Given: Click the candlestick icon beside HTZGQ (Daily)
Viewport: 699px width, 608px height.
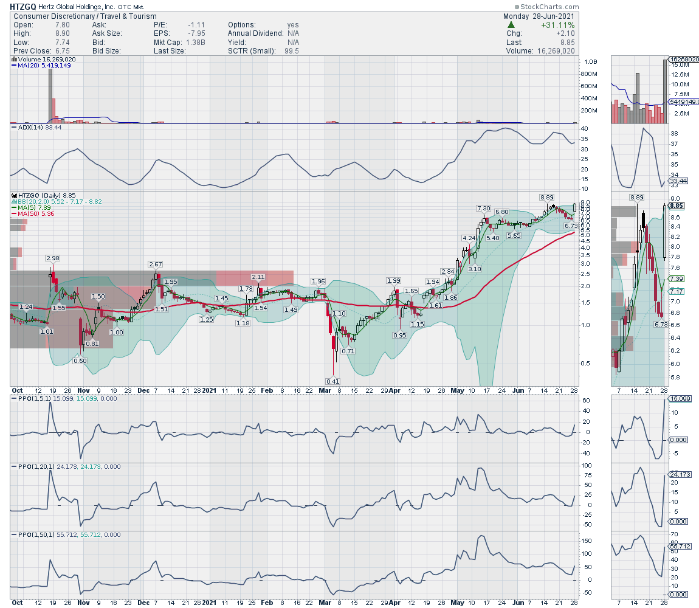Looking at the screenshot, I should click(x=14, y=195).
